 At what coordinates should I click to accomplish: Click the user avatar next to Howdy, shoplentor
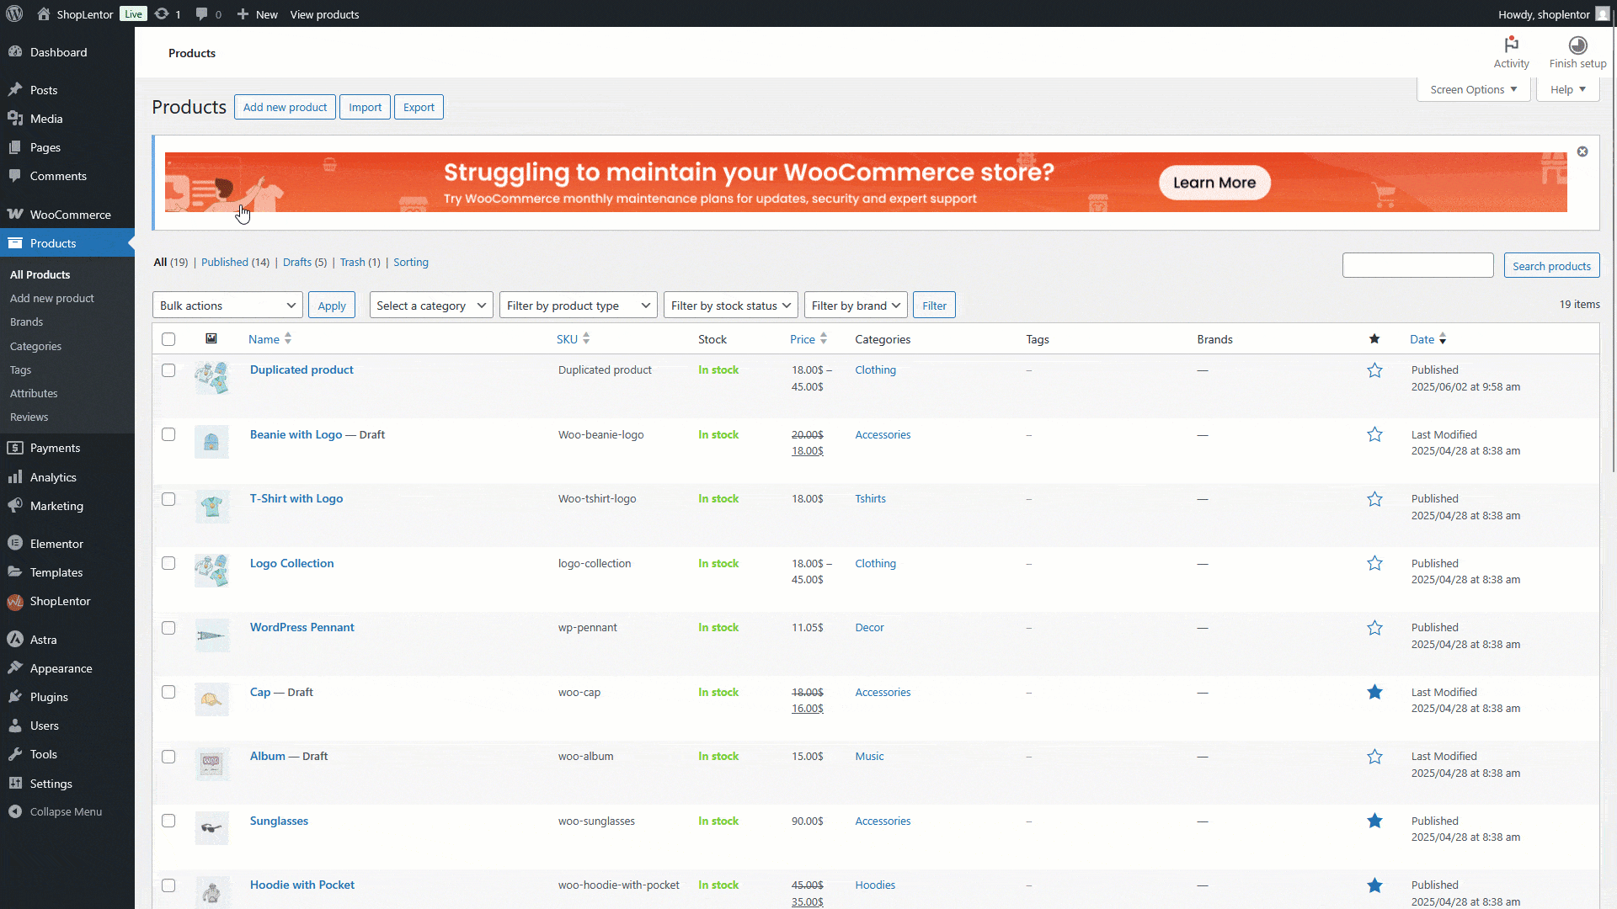point(1601,13)
